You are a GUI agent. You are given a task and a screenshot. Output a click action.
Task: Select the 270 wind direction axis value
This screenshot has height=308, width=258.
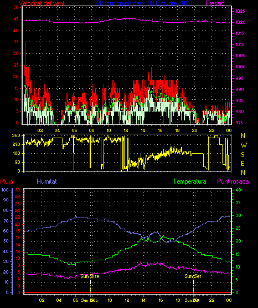[x=16, y=145]
